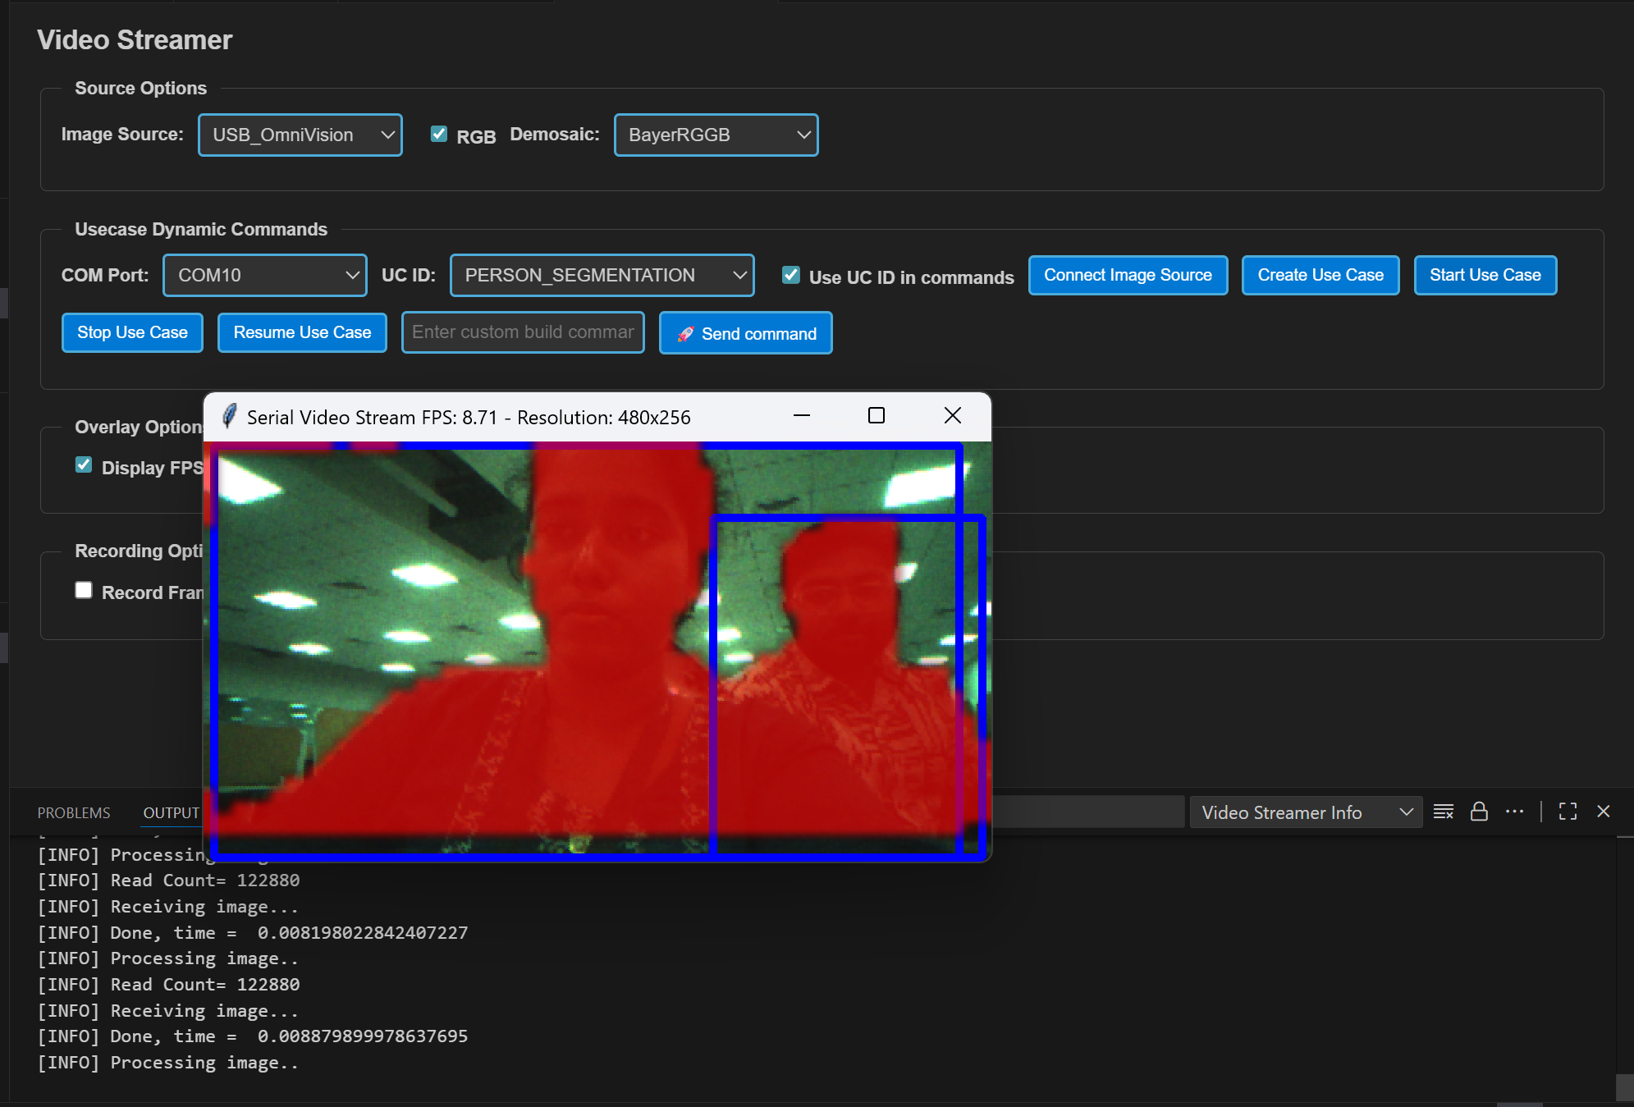Stop the running use case
This screenshot has width=1634, height=1107.
[x=131, y=332]
